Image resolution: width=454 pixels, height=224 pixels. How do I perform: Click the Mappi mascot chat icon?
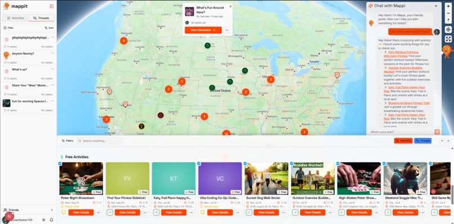447,51
